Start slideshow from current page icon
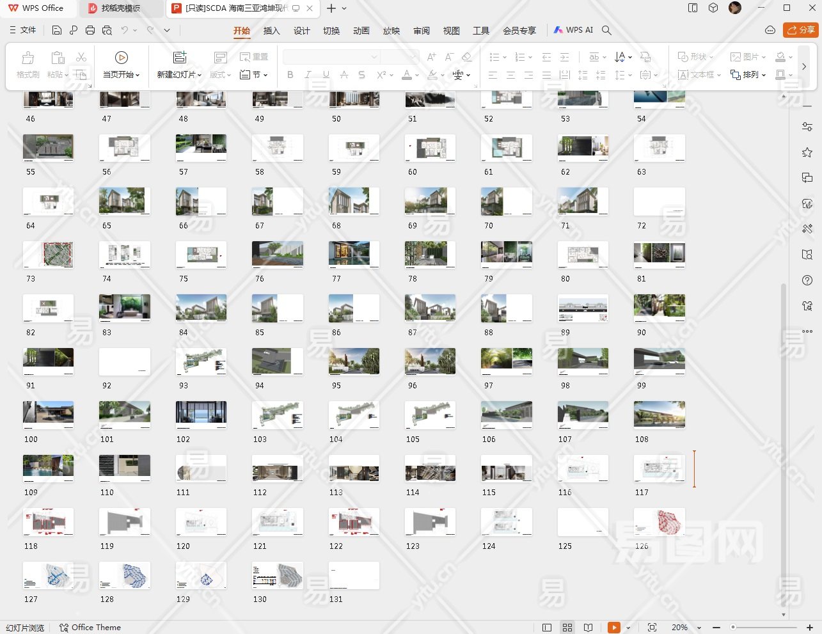Screen dimensions: 822x634 pyautogui.click(x=121, y=58)
